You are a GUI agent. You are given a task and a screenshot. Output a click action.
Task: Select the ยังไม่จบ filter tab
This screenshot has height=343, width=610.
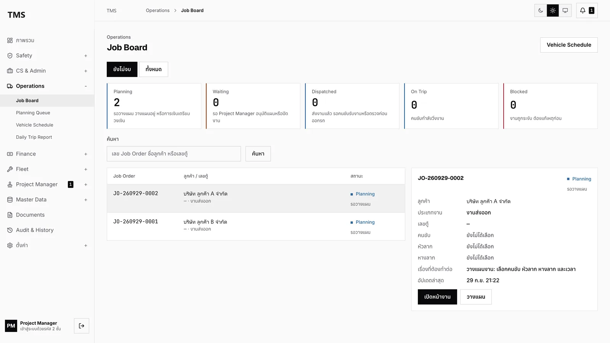point(122,69)
